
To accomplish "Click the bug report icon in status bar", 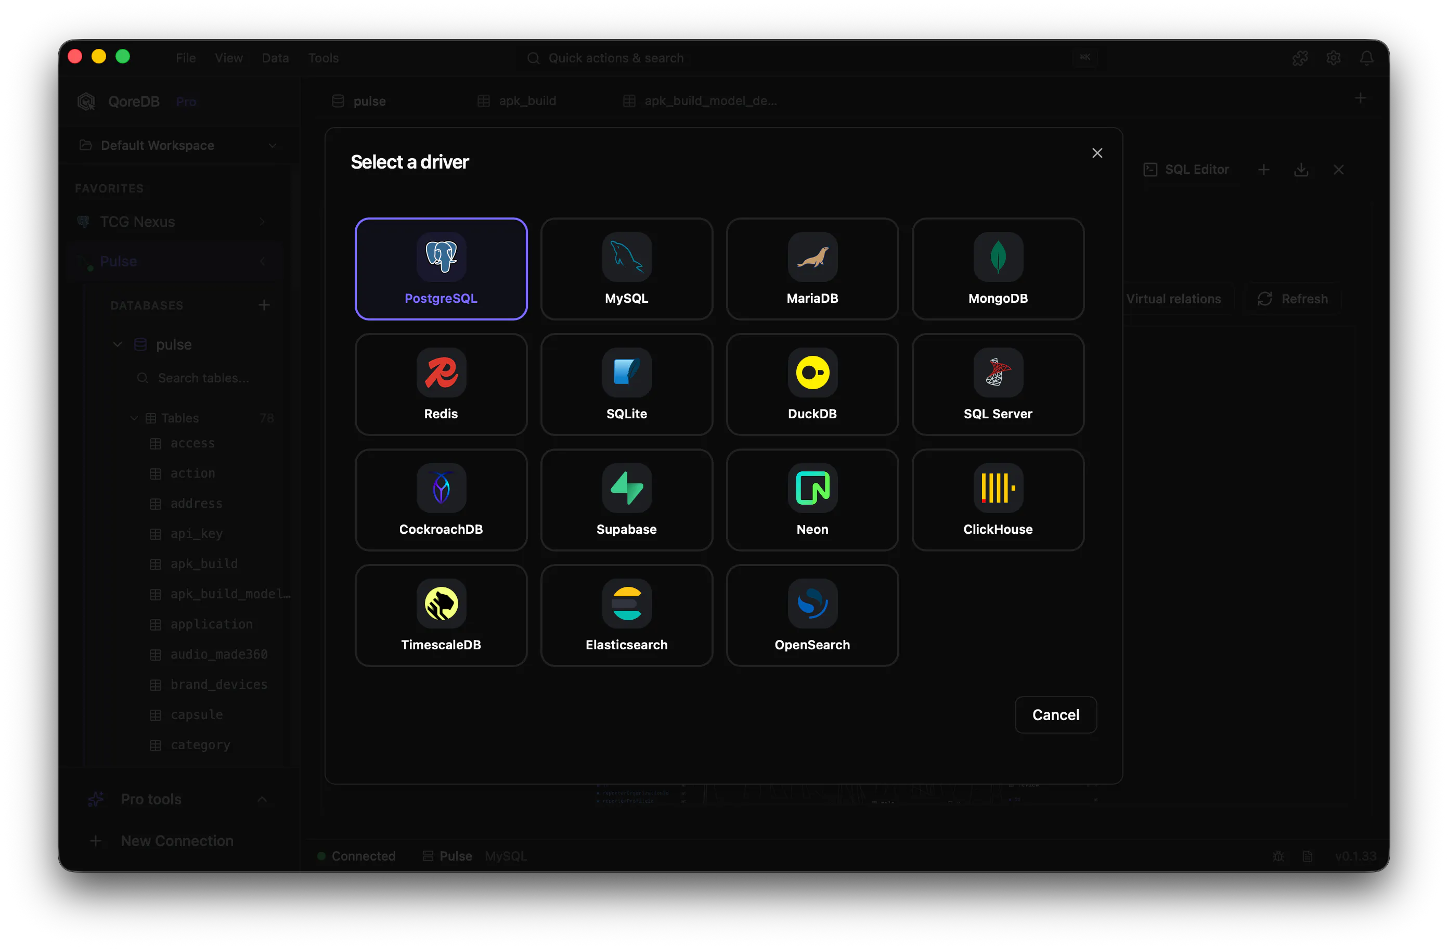I will (1277, 856).
